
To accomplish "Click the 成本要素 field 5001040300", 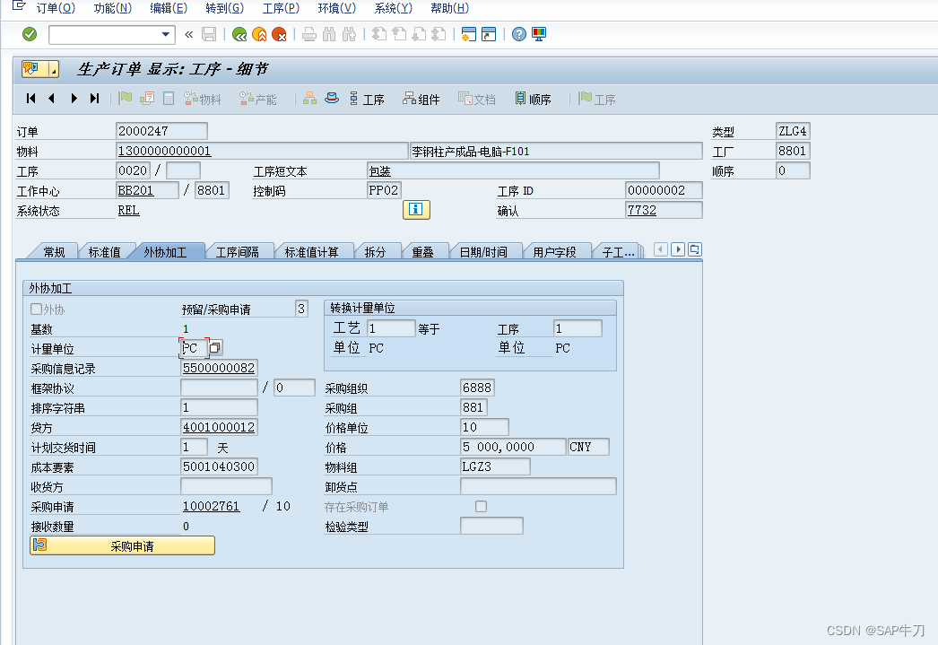I will click(x=219, y=466).
